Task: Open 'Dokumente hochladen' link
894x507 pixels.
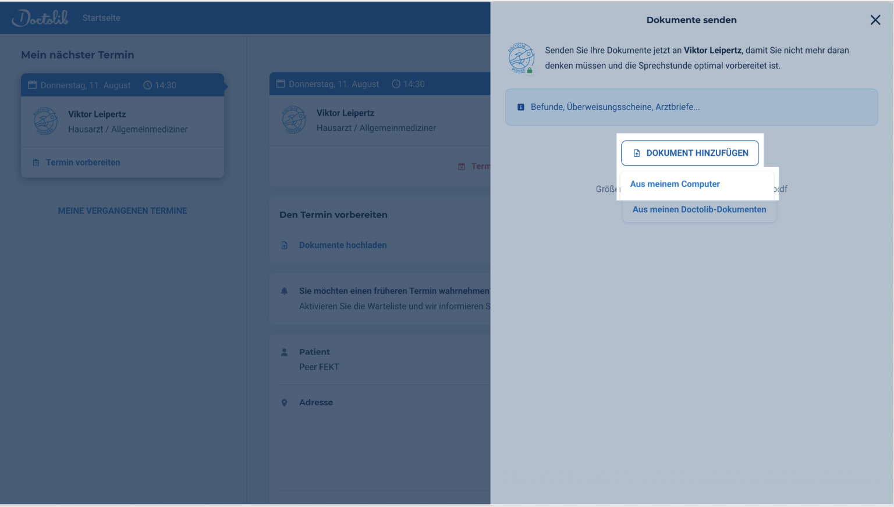Action: point(342,245)
